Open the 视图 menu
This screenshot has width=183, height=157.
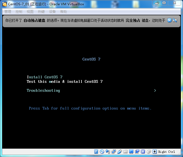point(30,11)
